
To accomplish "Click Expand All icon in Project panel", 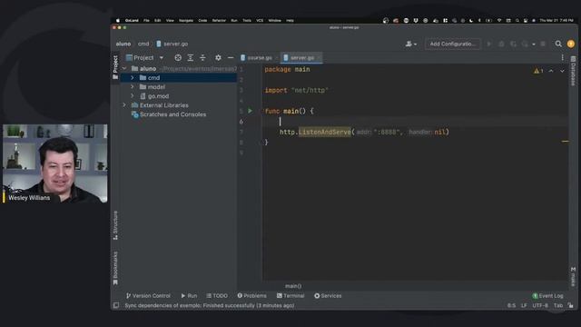I will (190, 57).
